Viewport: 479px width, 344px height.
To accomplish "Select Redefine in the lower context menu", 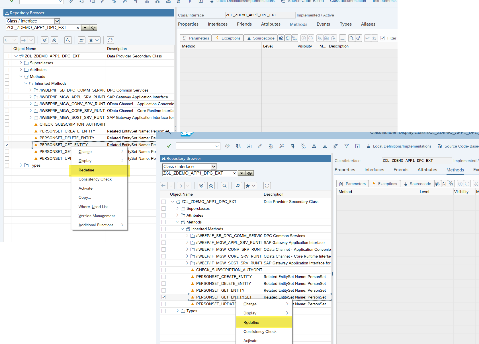I will [264, 322].
